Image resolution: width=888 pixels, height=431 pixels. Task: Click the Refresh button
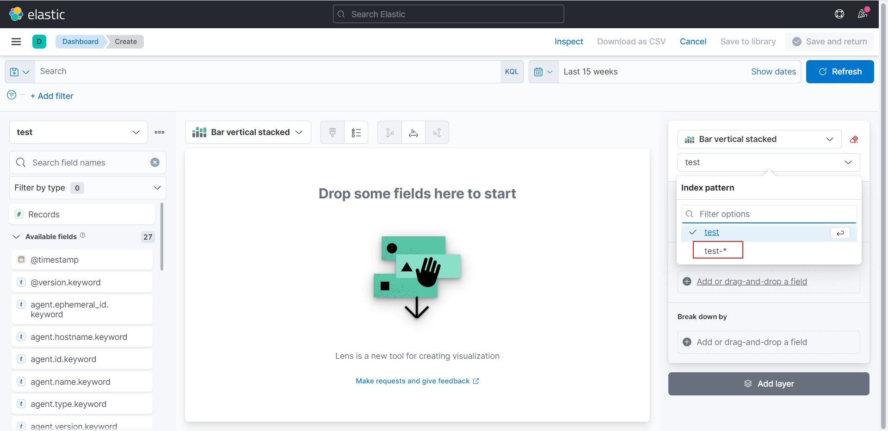(x=840, y=72)
